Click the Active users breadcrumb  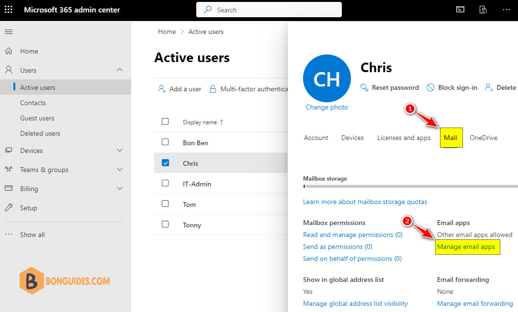click(206, 32)
